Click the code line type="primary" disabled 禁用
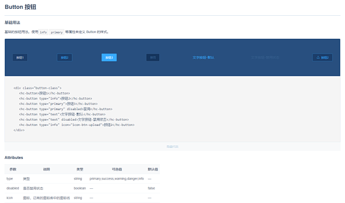Image resolution: width=345 pixels, height=203 pixels. pyautogui.click(x=66, y=109)
